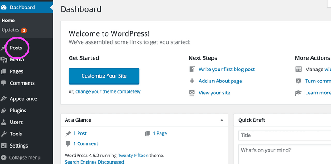This screenshot has width=331, height=164.
Task: Focus the Quick Draft Title field
Action: click(285, 135)
